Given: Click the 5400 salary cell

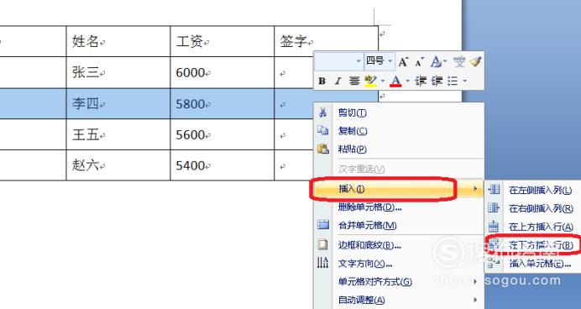Looking at the screenshot, I should pyautogui.click(x=222, y=165).
